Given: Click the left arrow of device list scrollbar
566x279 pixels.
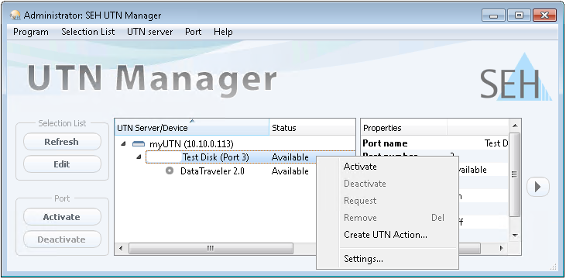Looking at the screenshot, I should (121, 248).
